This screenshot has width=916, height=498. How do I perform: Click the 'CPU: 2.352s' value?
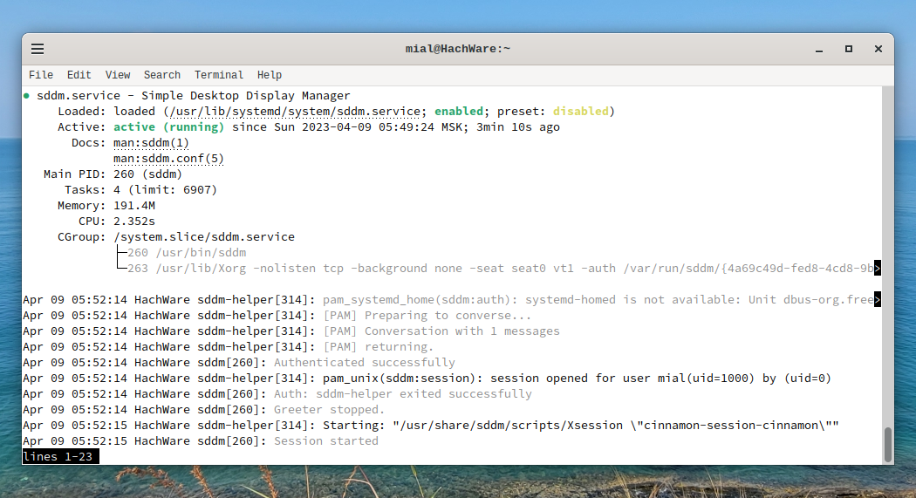point(134,222)
